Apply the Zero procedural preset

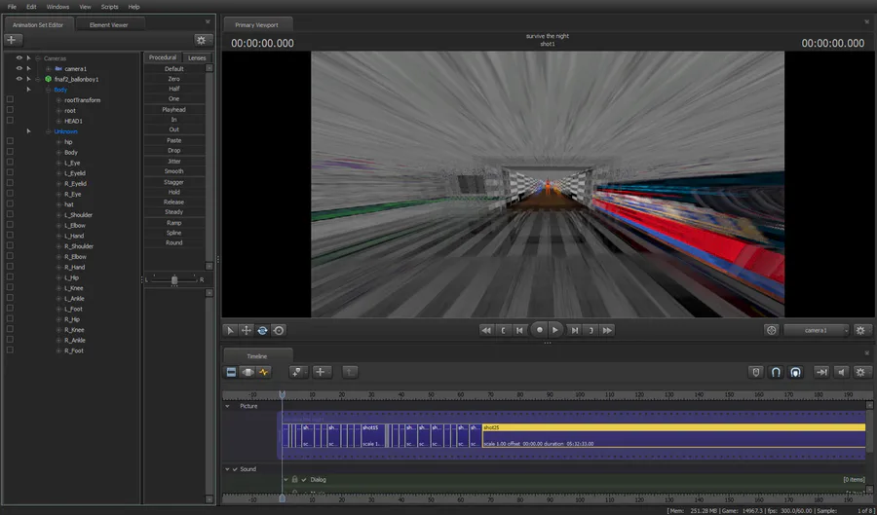(x=174, y=79)
